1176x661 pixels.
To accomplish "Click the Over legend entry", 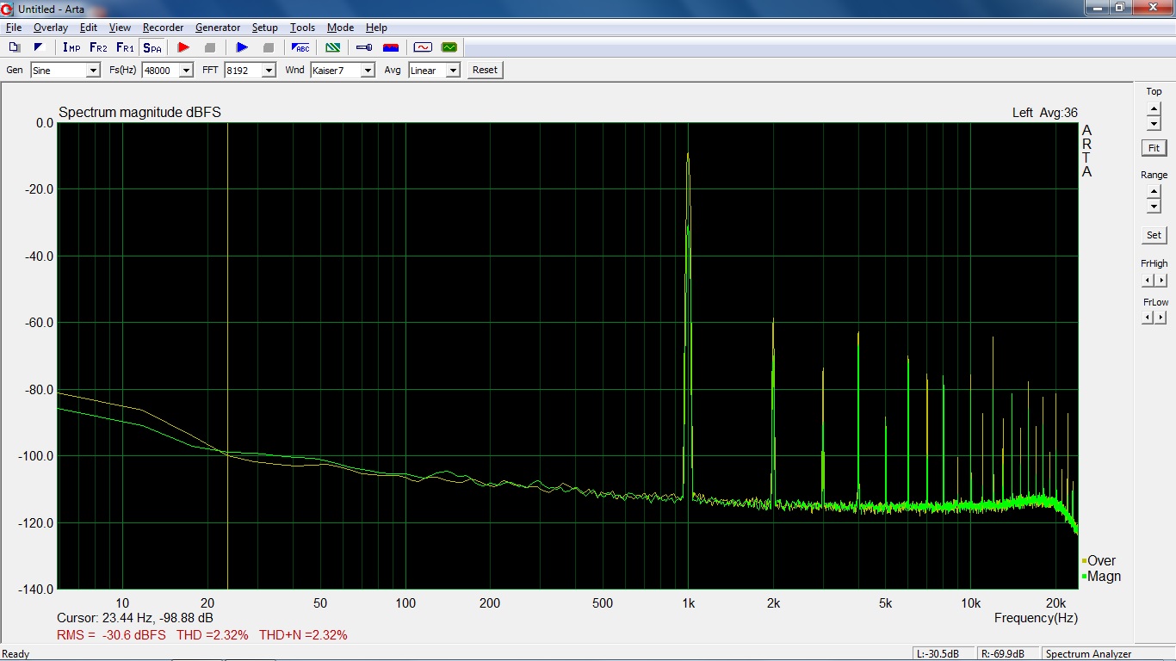I will coord(1099,561).
